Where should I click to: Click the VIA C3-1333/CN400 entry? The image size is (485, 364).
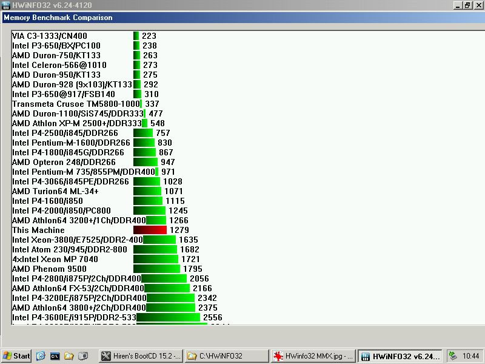pos(49,36)
